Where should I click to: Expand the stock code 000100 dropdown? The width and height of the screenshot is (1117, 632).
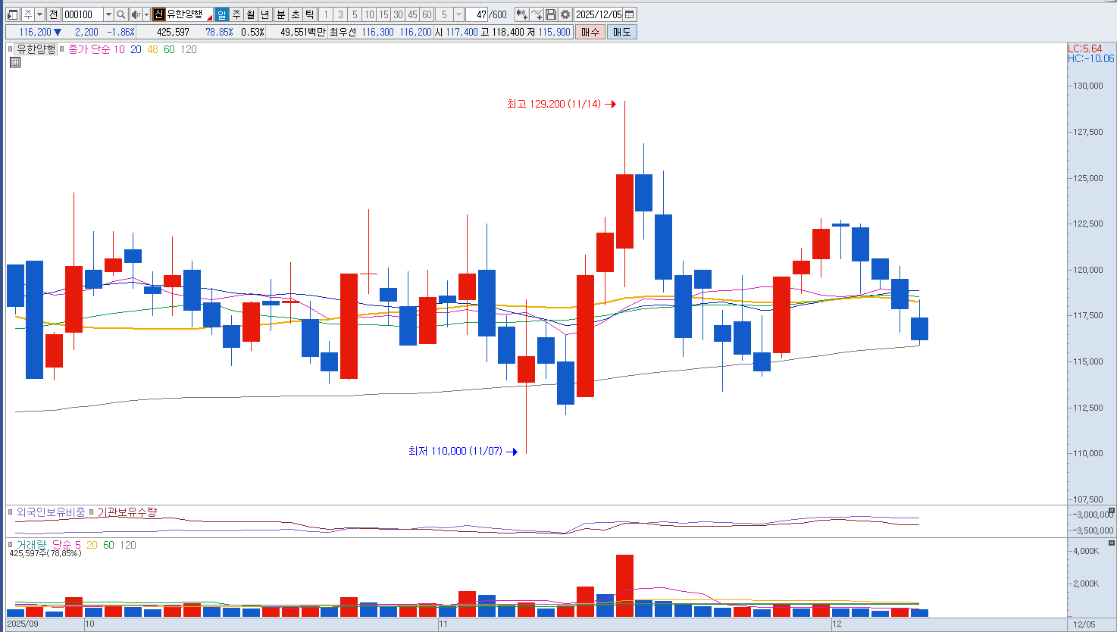coord(108,14)
